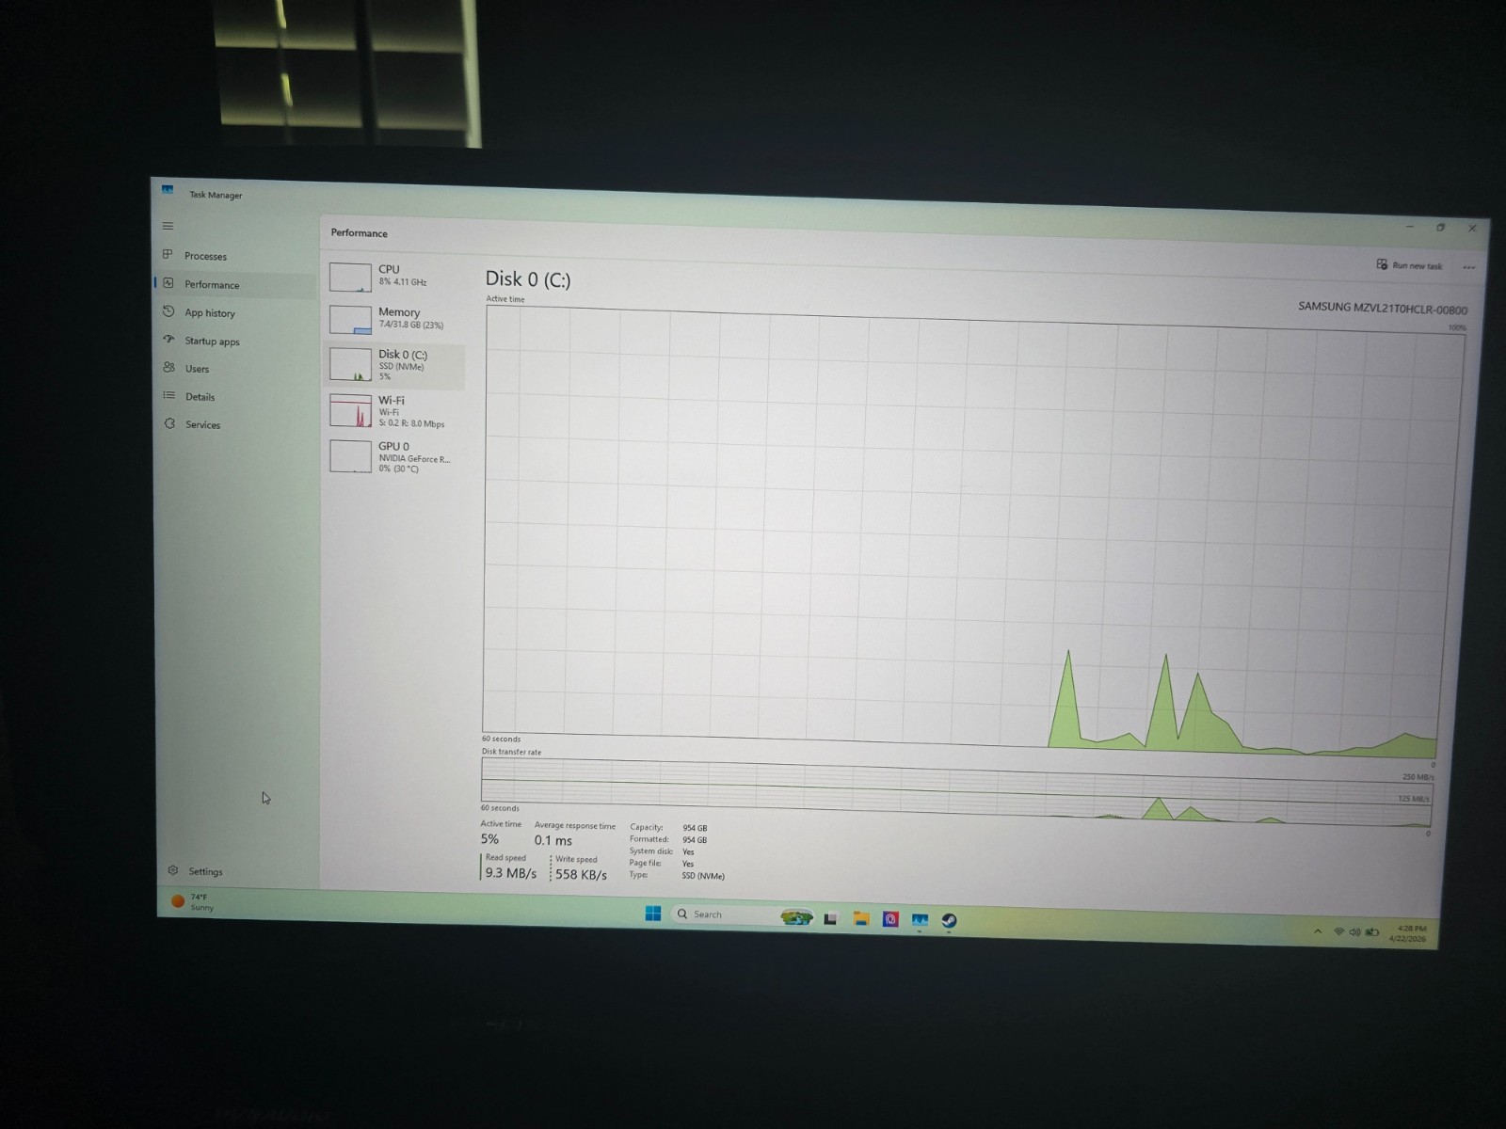Click the 9.3 MB/s read speed
Image resolution: width=1506 pixels, height=1129 pixels.
[x=510, y=873]
